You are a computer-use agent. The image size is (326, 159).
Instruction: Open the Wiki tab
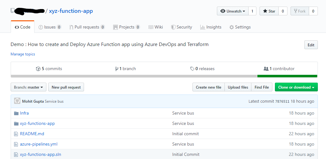[x=156, y=27]
